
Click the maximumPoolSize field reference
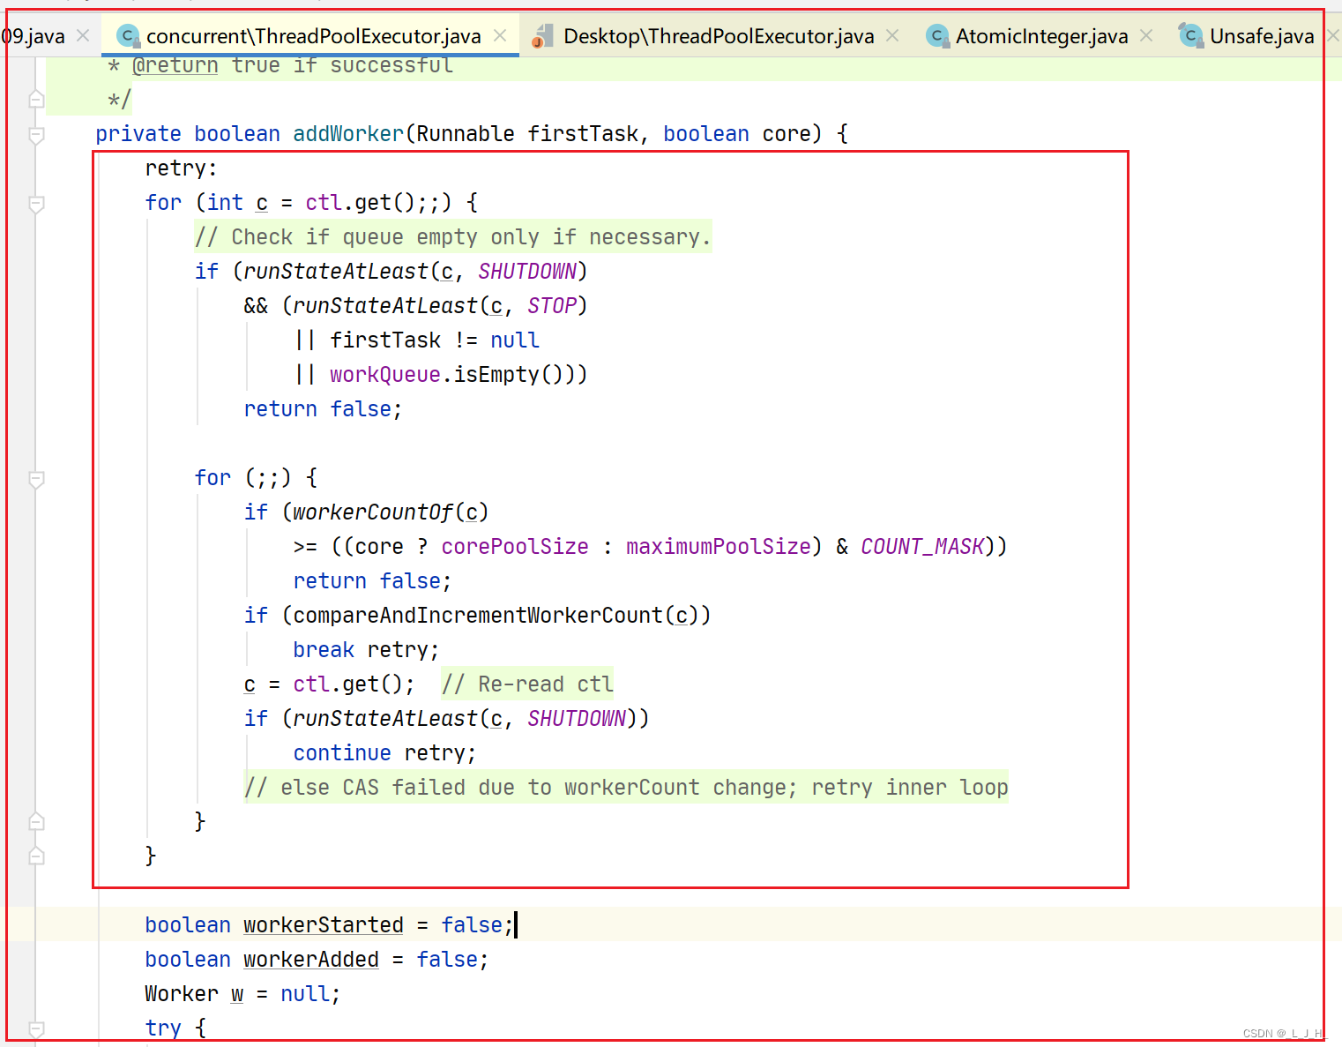719,547
